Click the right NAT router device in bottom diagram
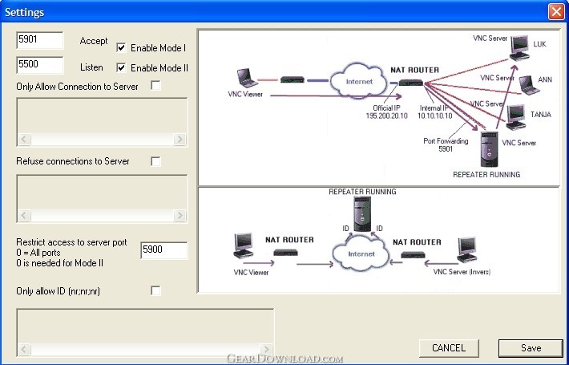The width and height of the screenshot is (569, 365). tap(413, 254)
